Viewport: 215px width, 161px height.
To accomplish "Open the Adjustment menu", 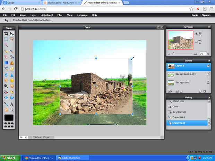I will (47, 15).
